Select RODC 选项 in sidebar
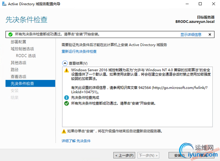 [x=26, y=56]
